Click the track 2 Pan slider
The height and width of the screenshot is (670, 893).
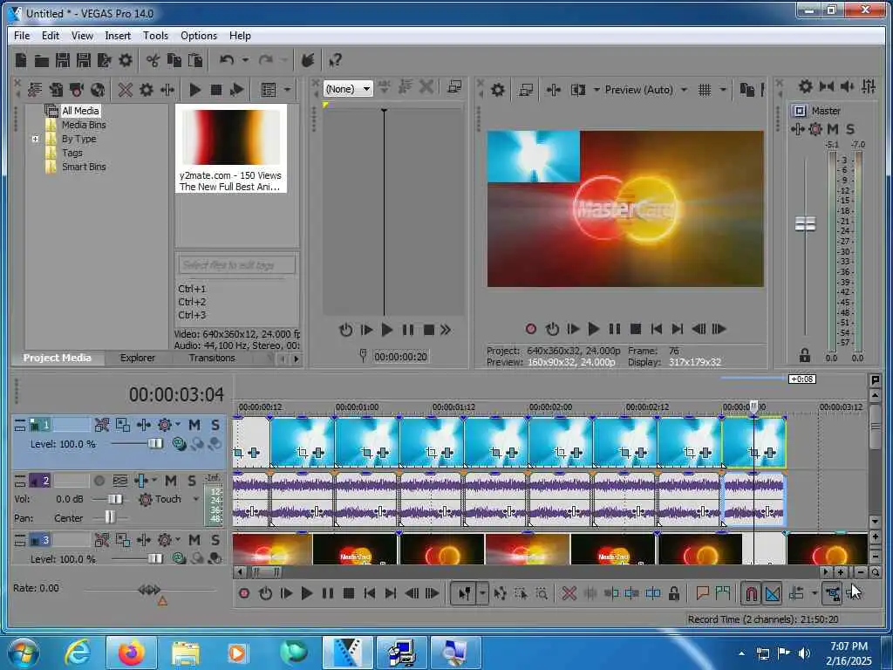pyautogui.click(x=110, y=517)
